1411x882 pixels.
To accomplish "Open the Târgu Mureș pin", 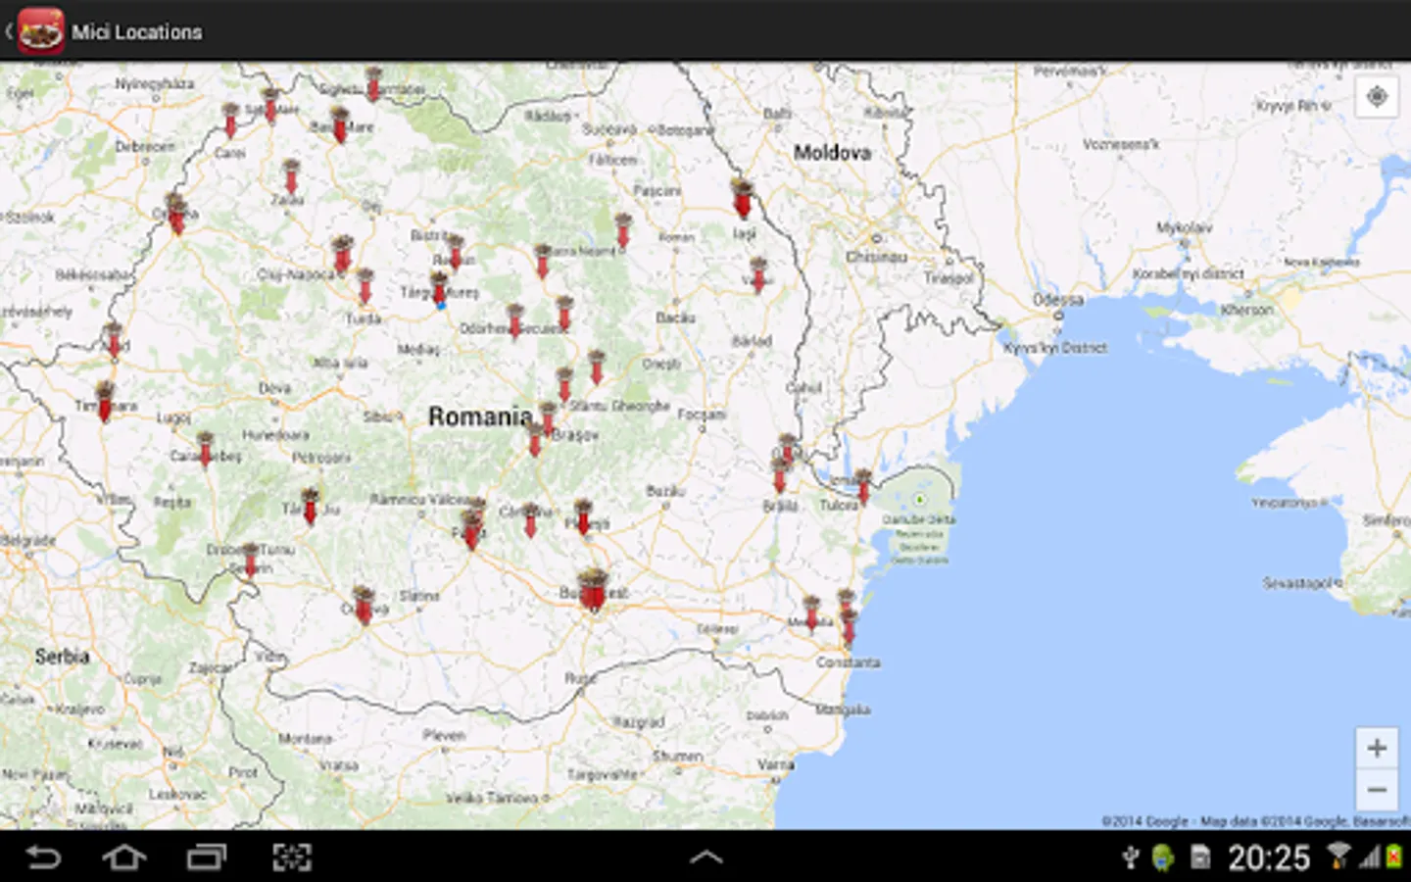I will coord(439,289).
